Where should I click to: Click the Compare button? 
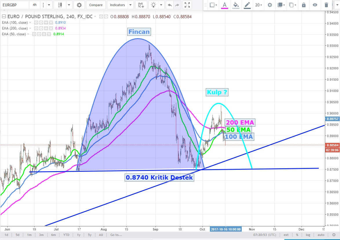tap(96, 5)
